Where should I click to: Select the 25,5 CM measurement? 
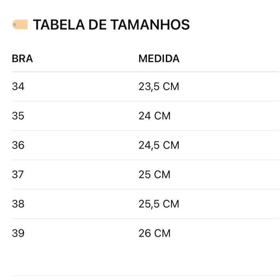click(159, 204)
